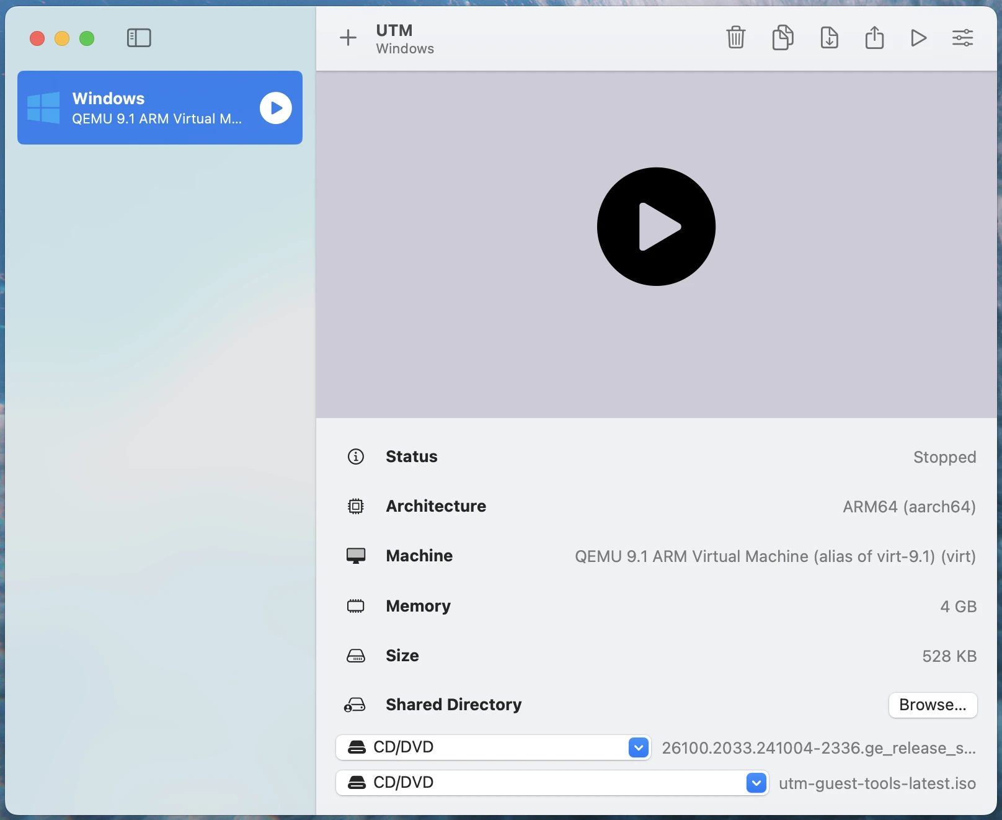1002x820 pixels.
Task: Click the Status info icon
Action: (x=356, y=457)
